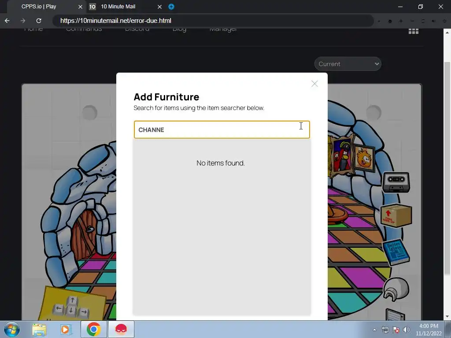Click the No items found message
The height and width of the screenshot is (338, 451).
click(x=221, y=163)
